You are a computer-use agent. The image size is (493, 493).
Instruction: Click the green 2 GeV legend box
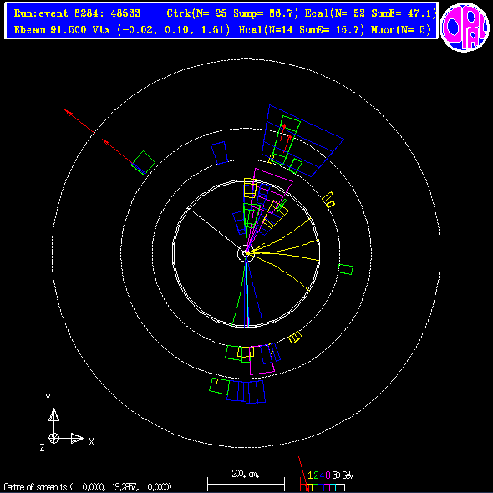[x=315, y=488]
